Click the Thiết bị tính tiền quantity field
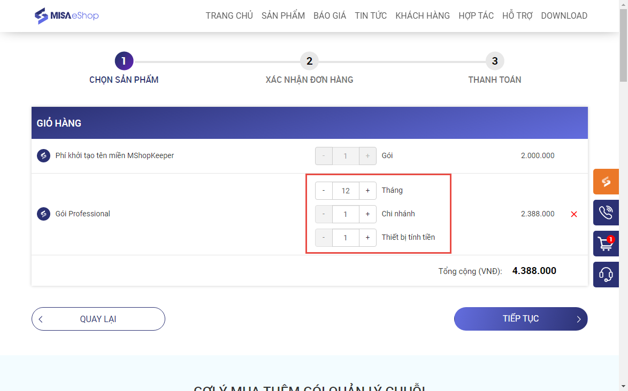 [x=346, y=238]
